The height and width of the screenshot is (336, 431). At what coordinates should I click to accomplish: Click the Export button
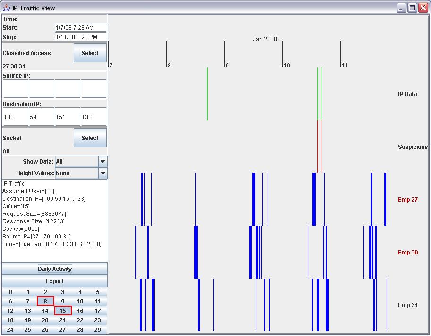[55, 281]
